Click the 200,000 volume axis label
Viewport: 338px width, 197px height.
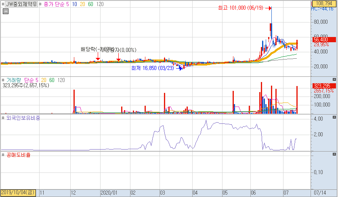coord(322,96)
